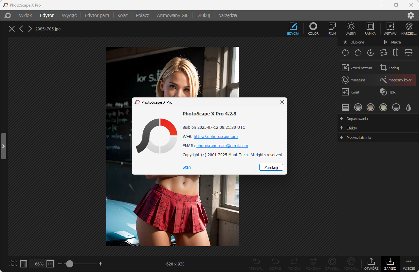
Task: Click the horizontal lines filter icon
Action: tap(345, 107)
